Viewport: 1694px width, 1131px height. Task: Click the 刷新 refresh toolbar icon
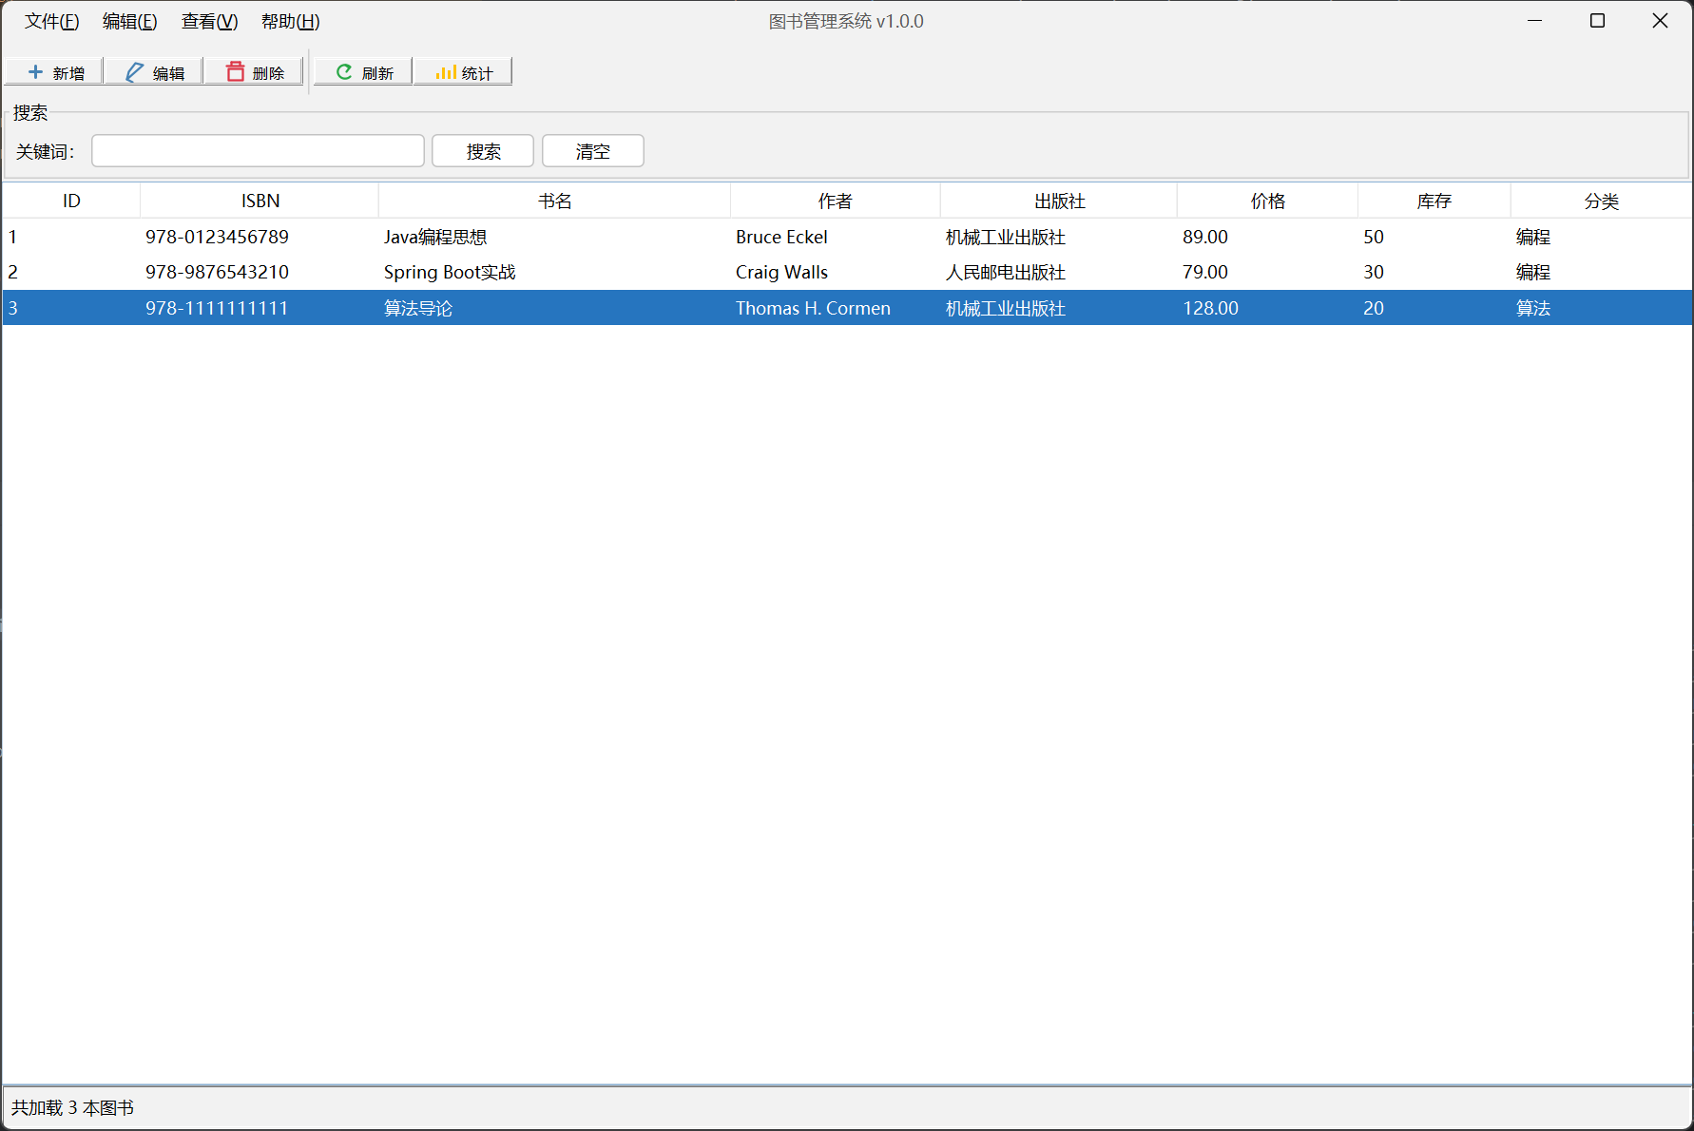pos(344,72)
